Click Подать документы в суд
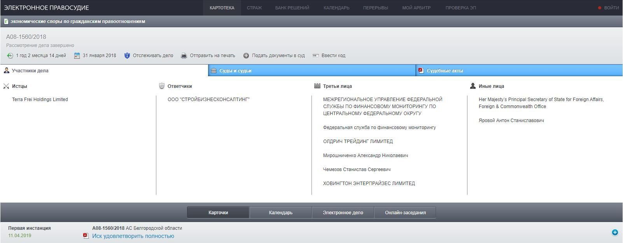The image size is (623, 243). (x=278, y=56)
